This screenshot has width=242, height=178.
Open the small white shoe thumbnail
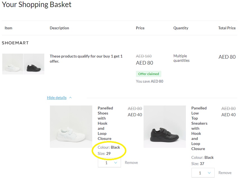(x=13, y=64)
